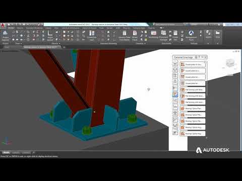Image resolution: width=242 pixels, height=181 pixels.
Task: Select highlighted General Bracings category icon
Action: click(175, 94)
